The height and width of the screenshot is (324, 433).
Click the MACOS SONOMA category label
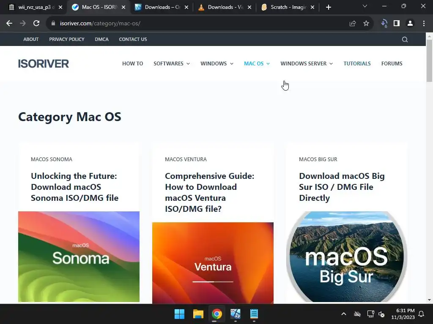(x=51, y=159)
